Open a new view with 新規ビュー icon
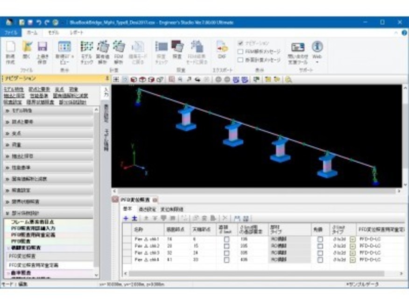This screenshot has width=409, height=307. [64, 47]
